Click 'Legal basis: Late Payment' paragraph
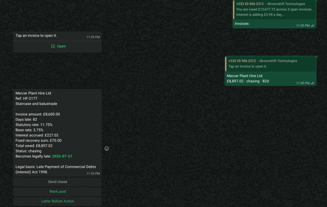This screenshot has height=207, width=327. 56,169
